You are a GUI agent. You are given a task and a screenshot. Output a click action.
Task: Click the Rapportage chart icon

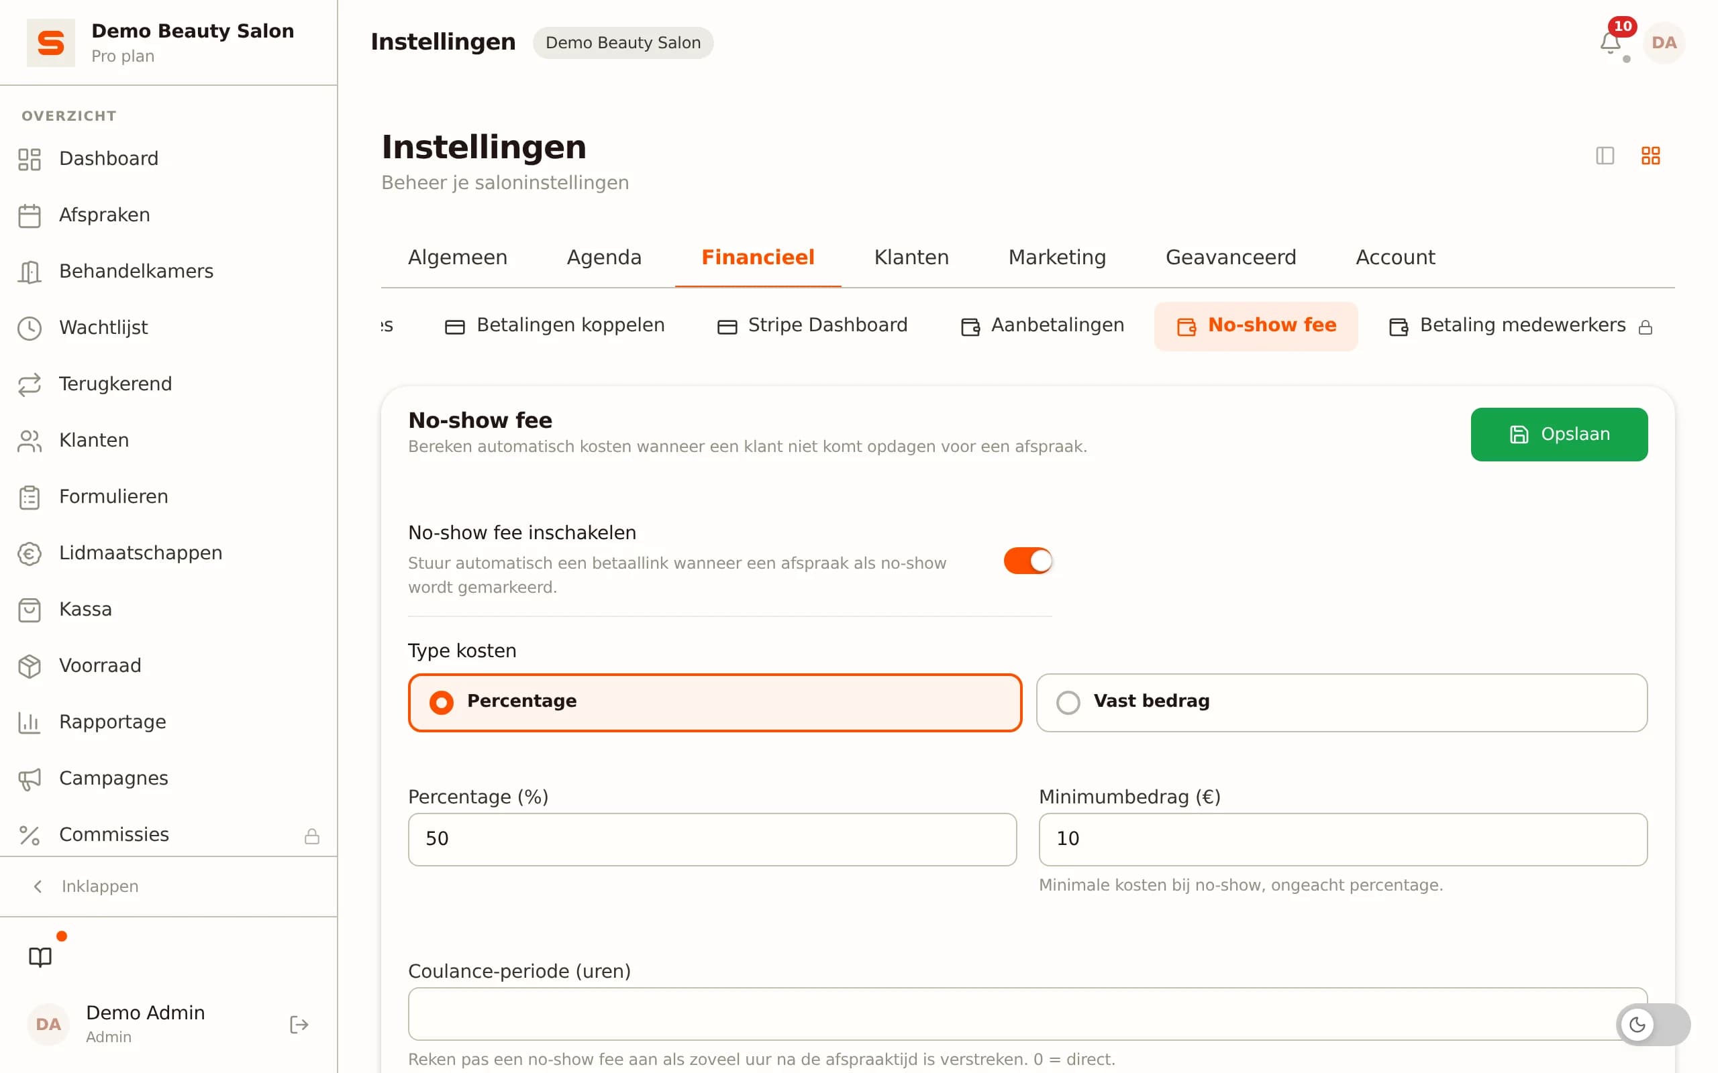pos(29,722)
